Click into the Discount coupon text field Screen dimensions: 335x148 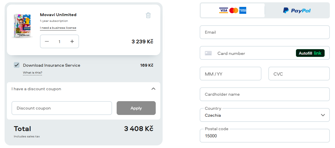[x=62, y=108]
